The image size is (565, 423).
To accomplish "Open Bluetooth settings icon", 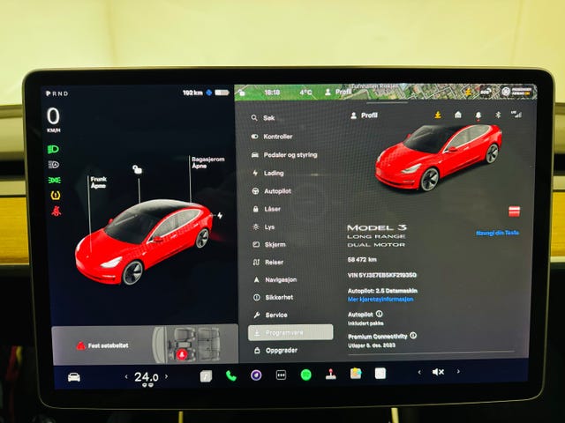I will [498, 115].
